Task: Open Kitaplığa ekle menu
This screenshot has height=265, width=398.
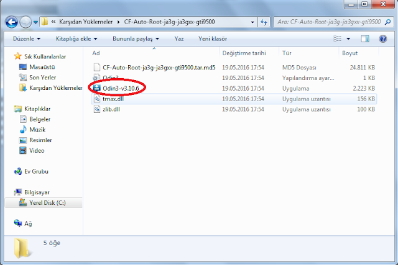Action: [76, 38]
